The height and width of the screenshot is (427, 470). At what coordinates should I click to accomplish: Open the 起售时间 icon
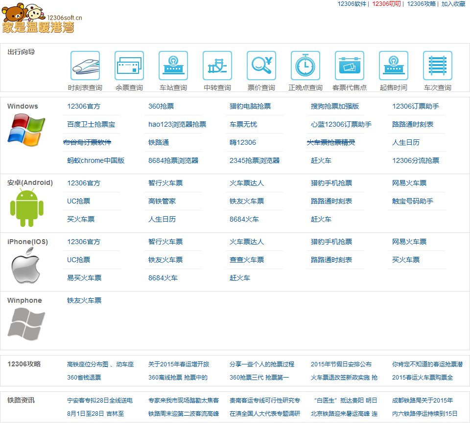click(x=394, y=66)
